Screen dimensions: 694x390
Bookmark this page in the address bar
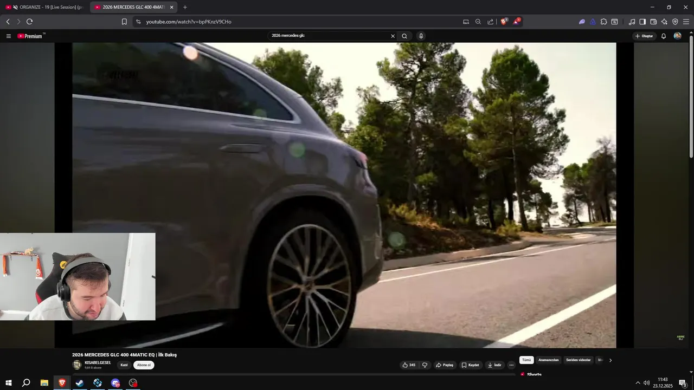(x=124, y=22)
